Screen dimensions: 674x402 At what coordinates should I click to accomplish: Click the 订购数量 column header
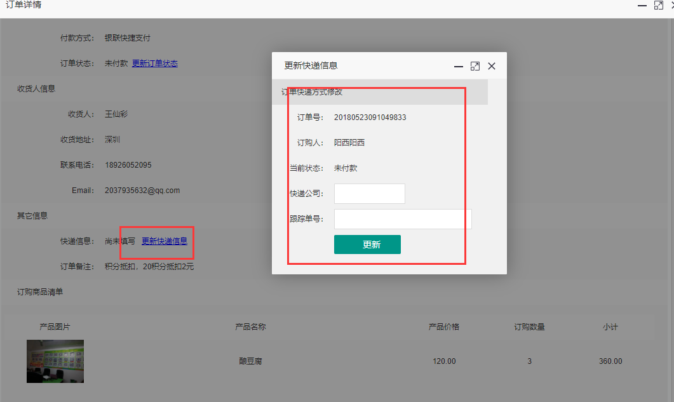(x=529, y=327)
